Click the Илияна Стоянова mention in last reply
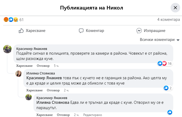The image size is (182, 117). click(53, 102)
